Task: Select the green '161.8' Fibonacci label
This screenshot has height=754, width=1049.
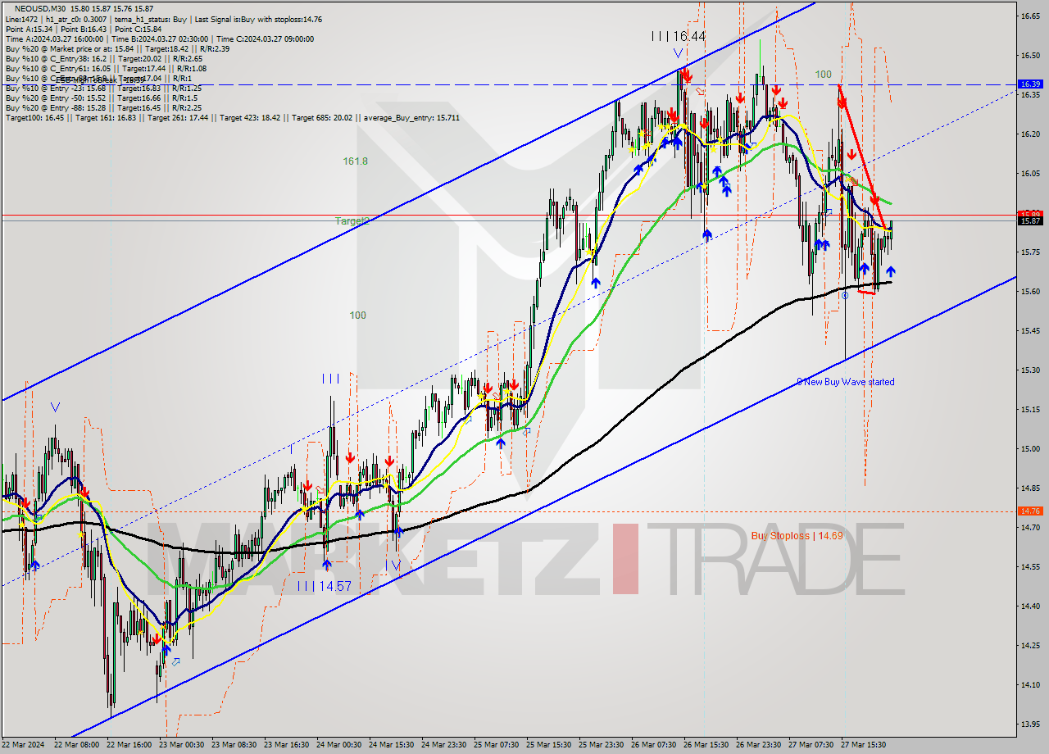Action: tap(356, 161)
